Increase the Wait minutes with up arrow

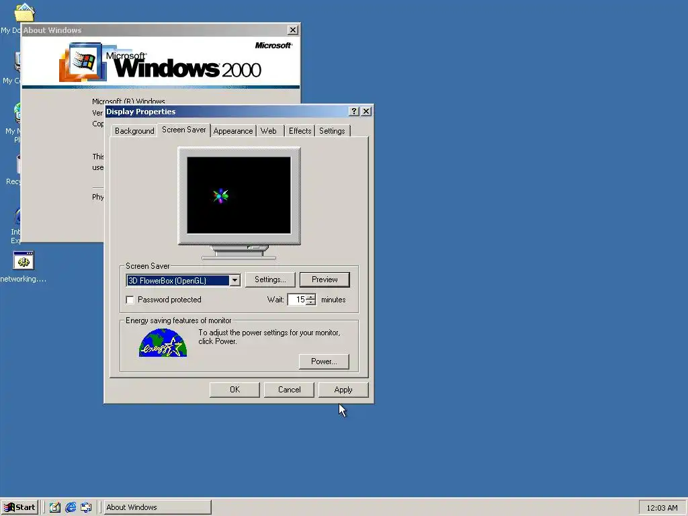pyautogui.click(x=311, y=297)
